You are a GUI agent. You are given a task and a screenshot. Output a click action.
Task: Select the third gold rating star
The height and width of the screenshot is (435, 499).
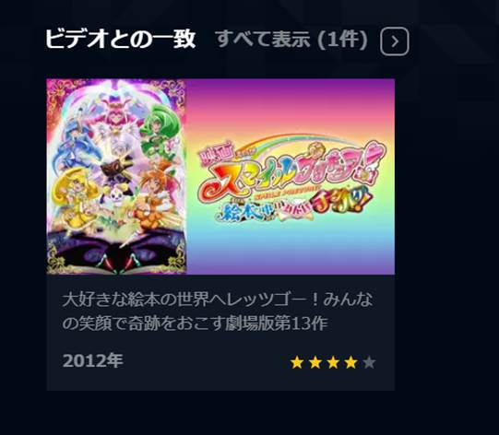(333, 362)
